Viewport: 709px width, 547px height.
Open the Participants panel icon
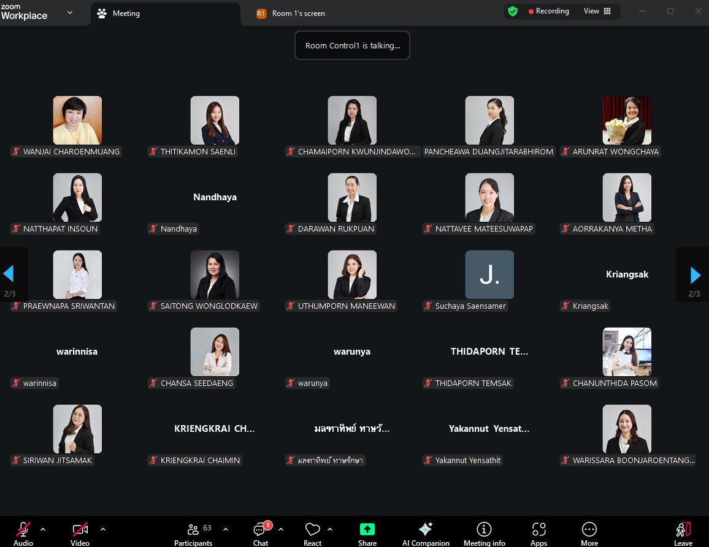click(193, 529)
